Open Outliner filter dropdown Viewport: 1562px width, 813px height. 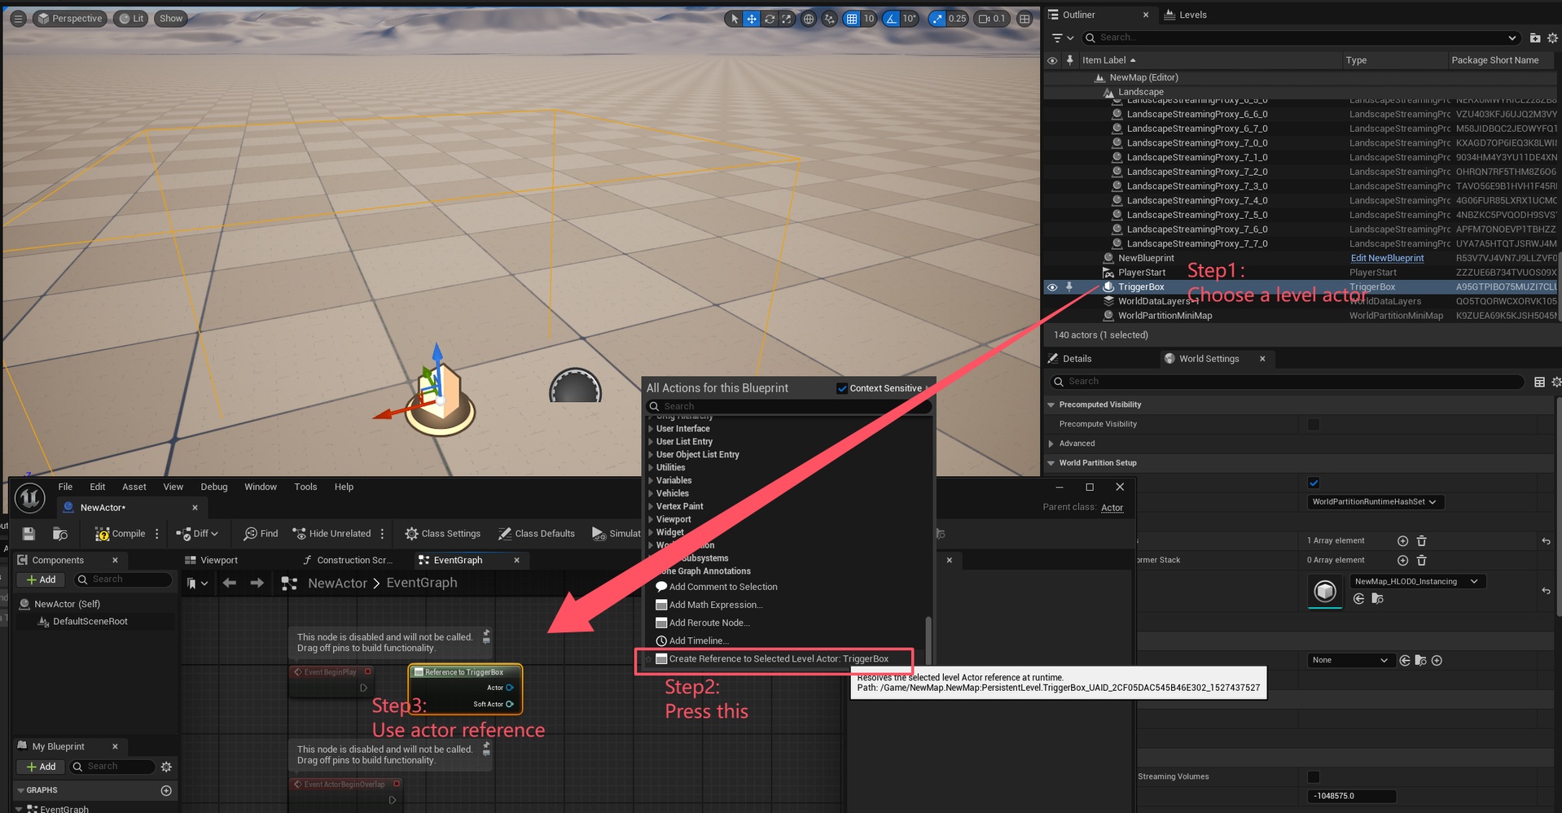point(1062,37)
